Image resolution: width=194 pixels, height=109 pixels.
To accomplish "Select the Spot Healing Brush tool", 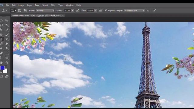I will tap(1, 35).
